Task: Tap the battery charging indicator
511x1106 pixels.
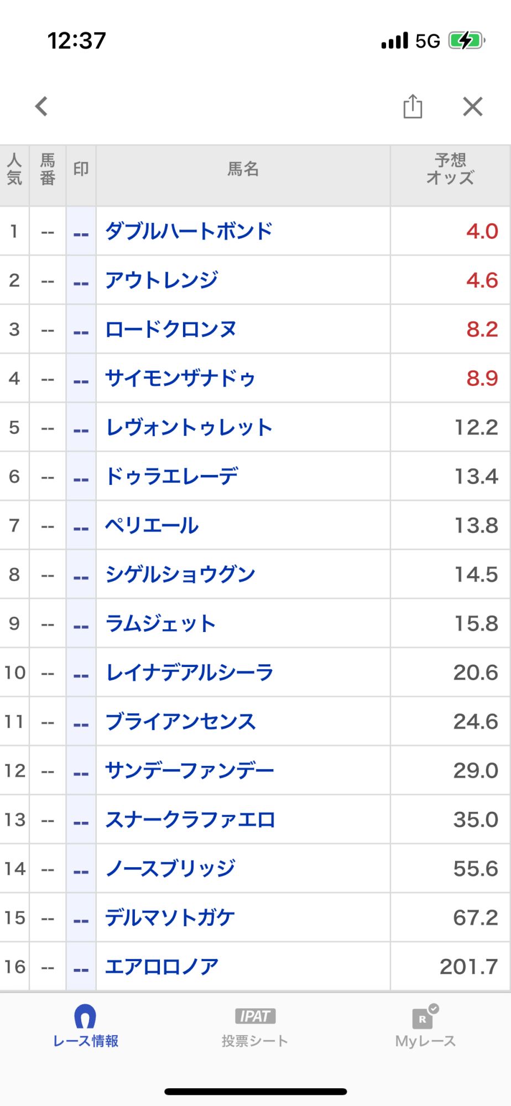Action: pyautogui.click(x=466, y=40)
